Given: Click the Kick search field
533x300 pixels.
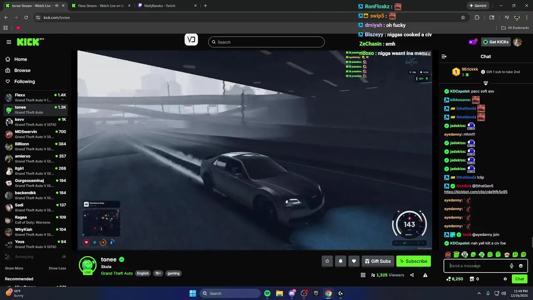Looking at the screenshot, I should (266, 42).
